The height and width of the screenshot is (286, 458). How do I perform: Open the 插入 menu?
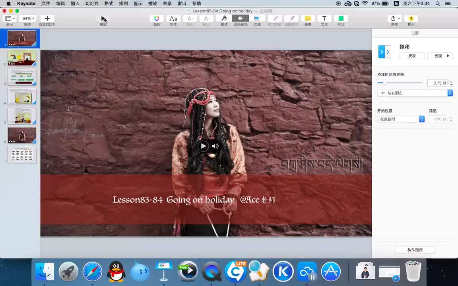click(75, 4)
